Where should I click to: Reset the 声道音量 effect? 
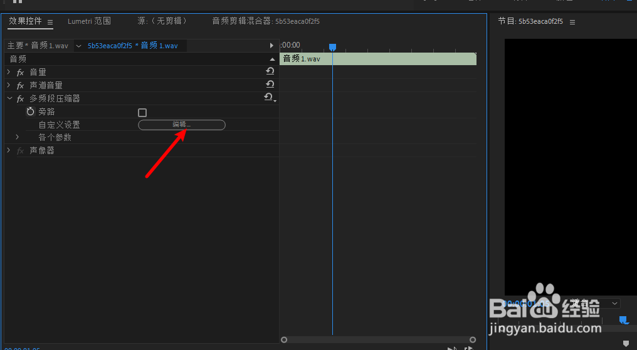pos(270,85)
